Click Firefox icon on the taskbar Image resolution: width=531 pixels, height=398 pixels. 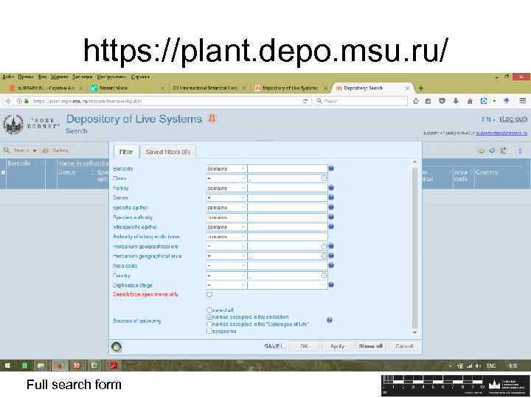pos(60,366)
